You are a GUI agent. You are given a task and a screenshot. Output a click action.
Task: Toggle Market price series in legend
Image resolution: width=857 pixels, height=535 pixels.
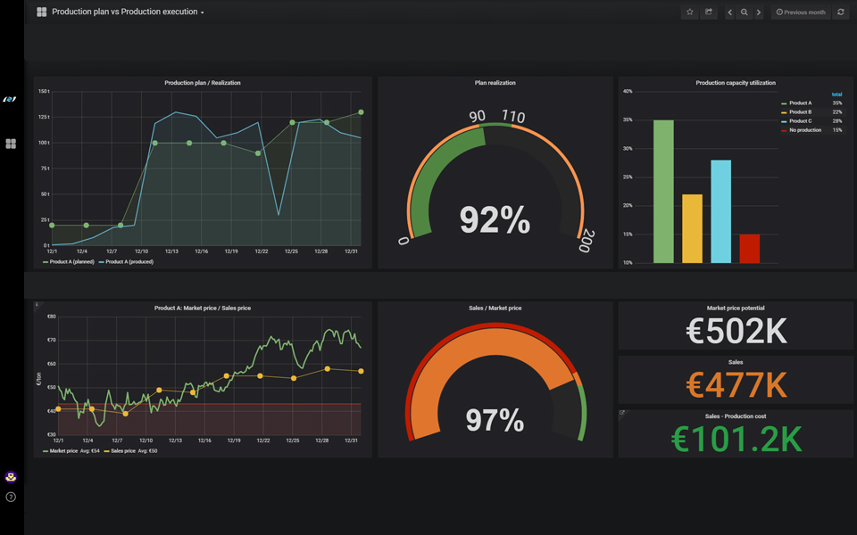click(63, 451)
